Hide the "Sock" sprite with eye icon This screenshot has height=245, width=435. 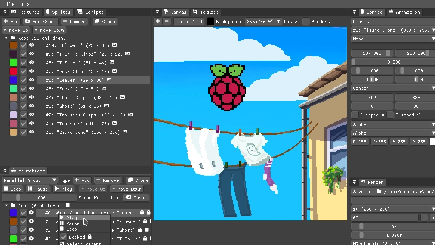(32, 88)
